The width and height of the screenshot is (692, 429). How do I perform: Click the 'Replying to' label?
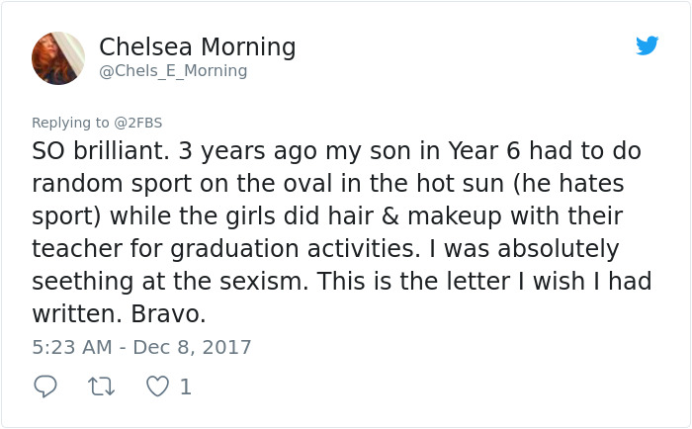(x=71, y=123)
